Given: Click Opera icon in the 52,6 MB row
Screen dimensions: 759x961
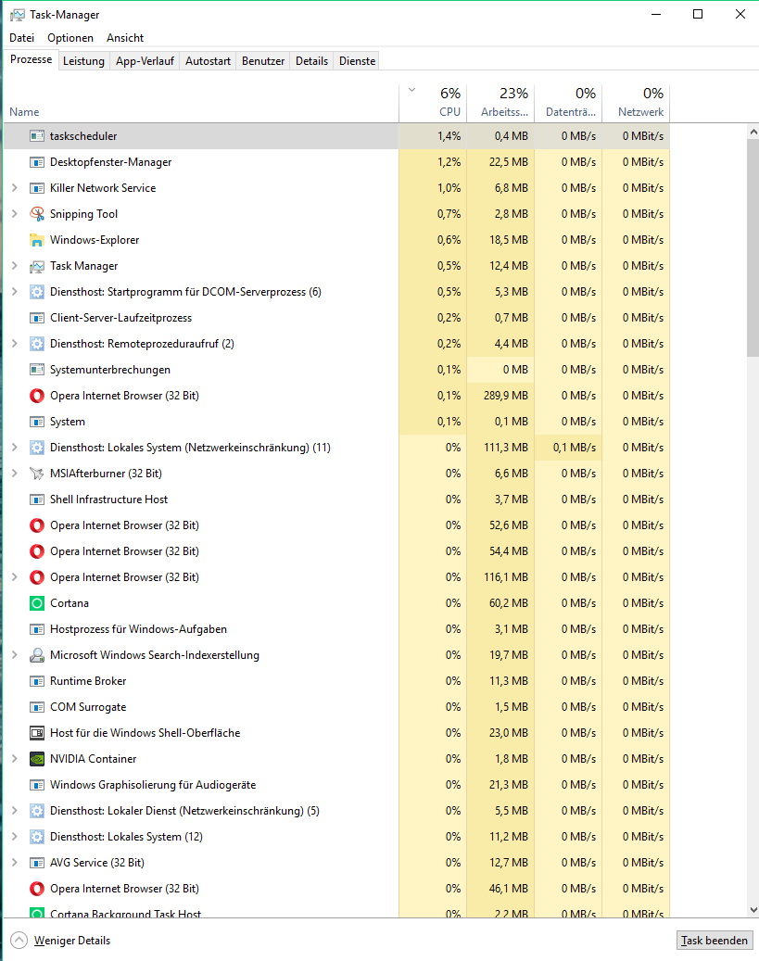Looking at the screenshot, I should (37, 525).
